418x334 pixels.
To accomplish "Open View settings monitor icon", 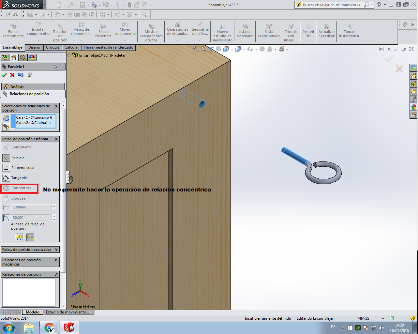I will pos(282,49).
